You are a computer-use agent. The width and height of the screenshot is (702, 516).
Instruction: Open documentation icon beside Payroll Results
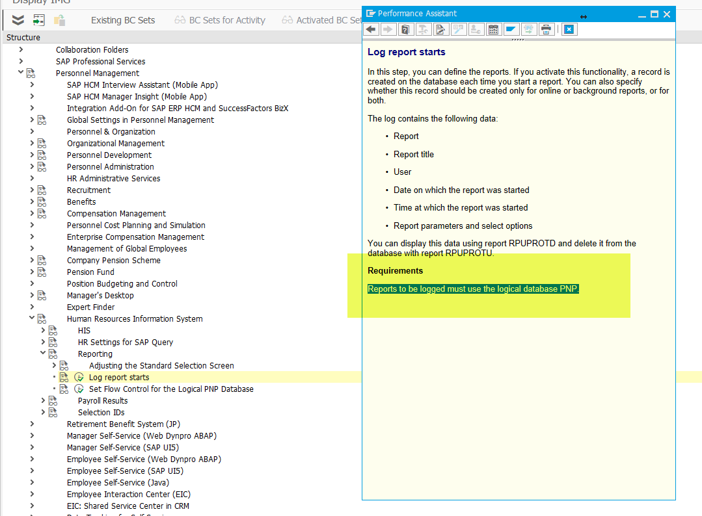[x=53, y=400]
